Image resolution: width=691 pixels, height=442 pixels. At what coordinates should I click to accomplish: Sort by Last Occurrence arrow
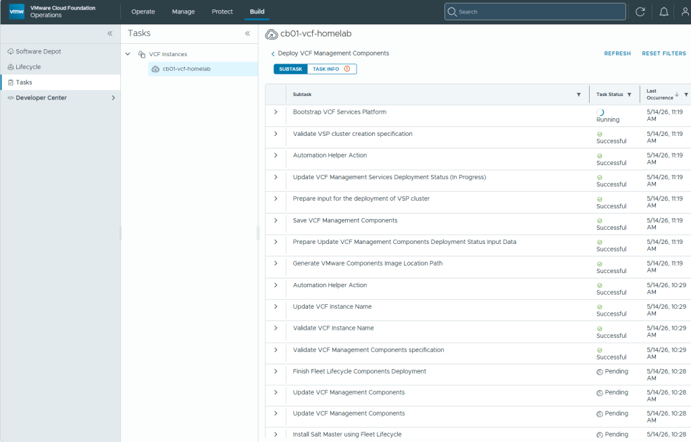pyautogui.click(x=677, y=94)
